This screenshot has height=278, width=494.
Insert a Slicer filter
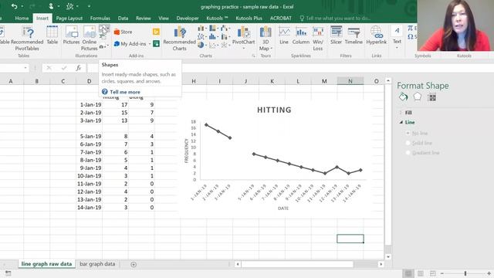[x=337, y=36]
